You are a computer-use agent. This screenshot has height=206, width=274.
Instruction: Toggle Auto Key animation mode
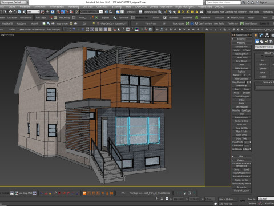[252, 199]
